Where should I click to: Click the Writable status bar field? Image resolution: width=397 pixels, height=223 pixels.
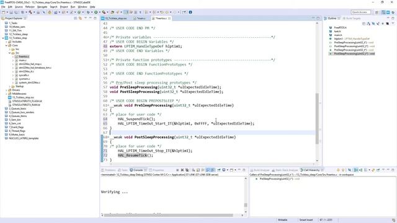click(283, 221)
